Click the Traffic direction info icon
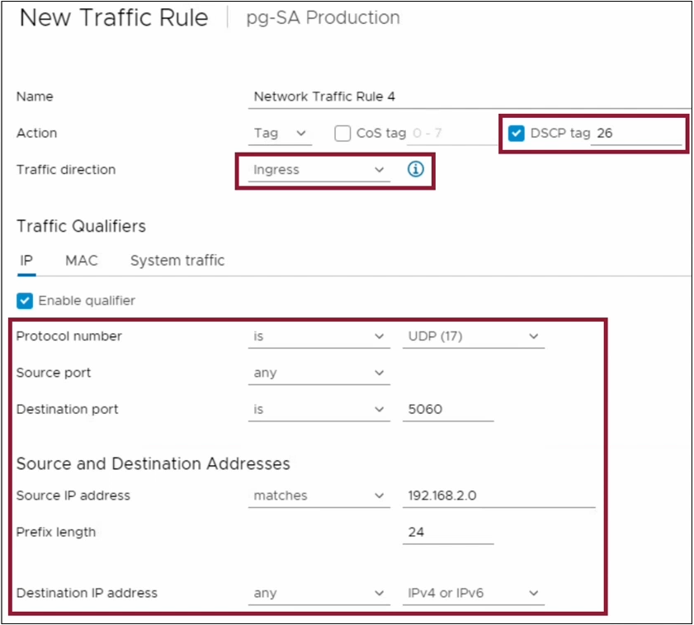Image resolution: width=694 pixels, height=625 pixels. [x=415, y=170]
